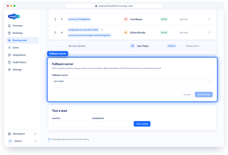Click the Overview home icon
The height and width of the screenshot is (155, 228).
[9, 26]
